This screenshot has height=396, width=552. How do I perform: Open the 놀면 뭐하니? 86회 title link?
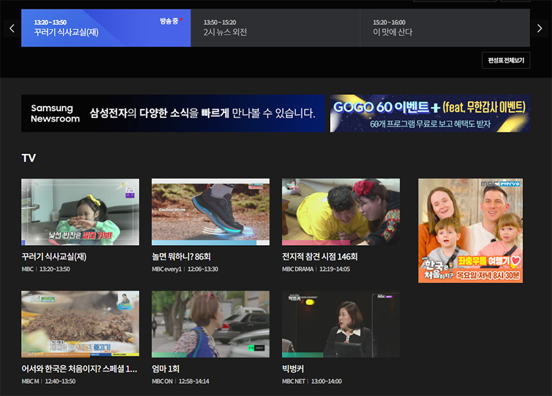[181, 257]
